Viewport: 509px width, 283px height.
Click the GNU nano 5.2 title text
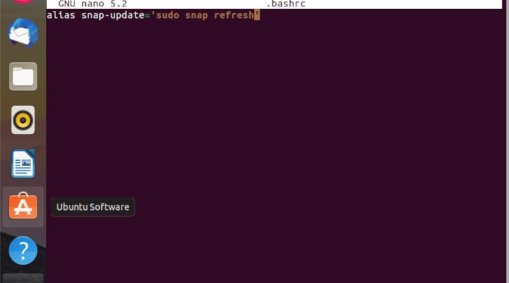(x=92, y=4)
